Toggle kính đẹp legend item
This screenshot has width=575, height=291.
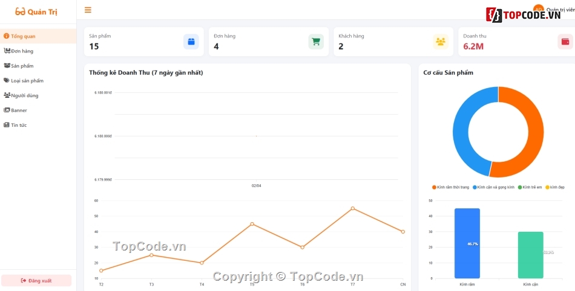click(555, 187)
